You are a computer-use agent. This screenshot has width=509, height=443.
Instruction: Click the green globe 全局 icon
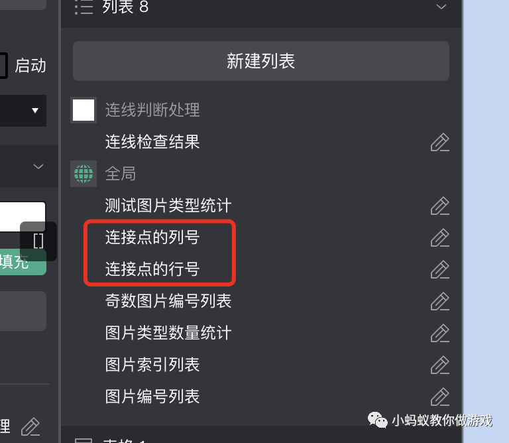84,174
